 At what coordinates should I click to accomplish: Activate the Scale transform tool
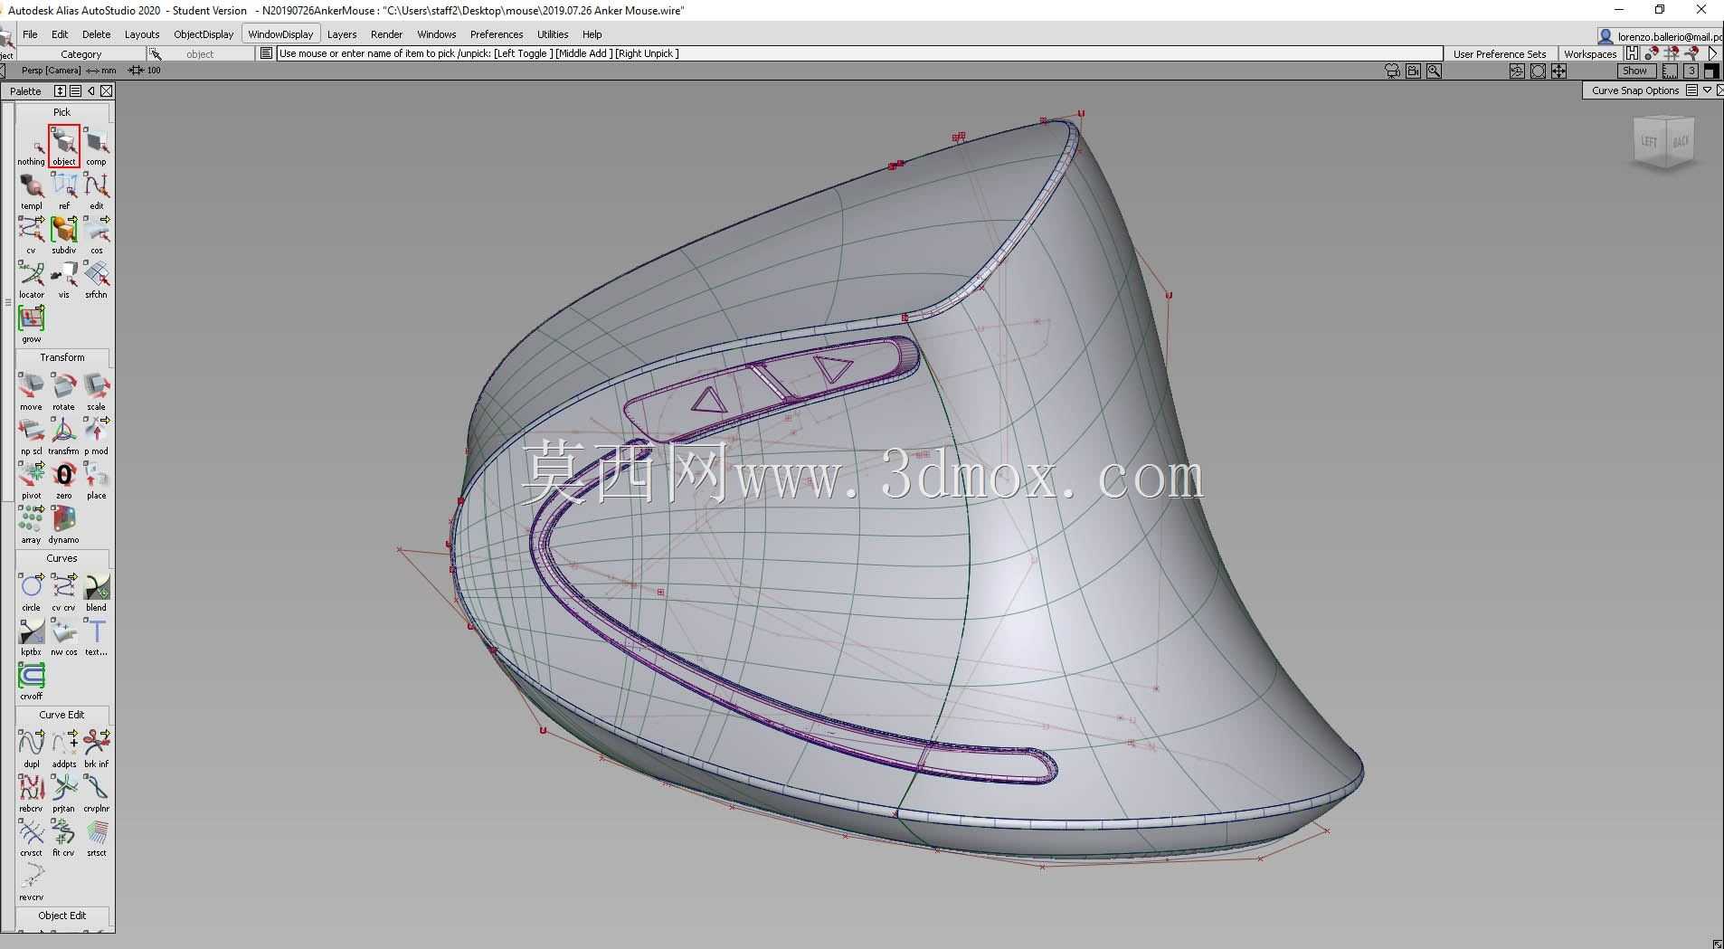pos(96,392)
